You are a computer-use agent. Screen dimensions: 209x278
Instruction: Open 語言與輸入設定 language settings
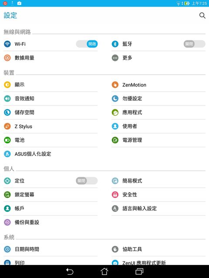pyautogui.click(x=158, y=208)
